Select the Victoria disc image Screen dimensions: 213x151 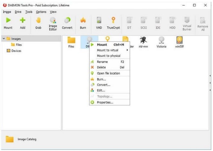[161, 40]
